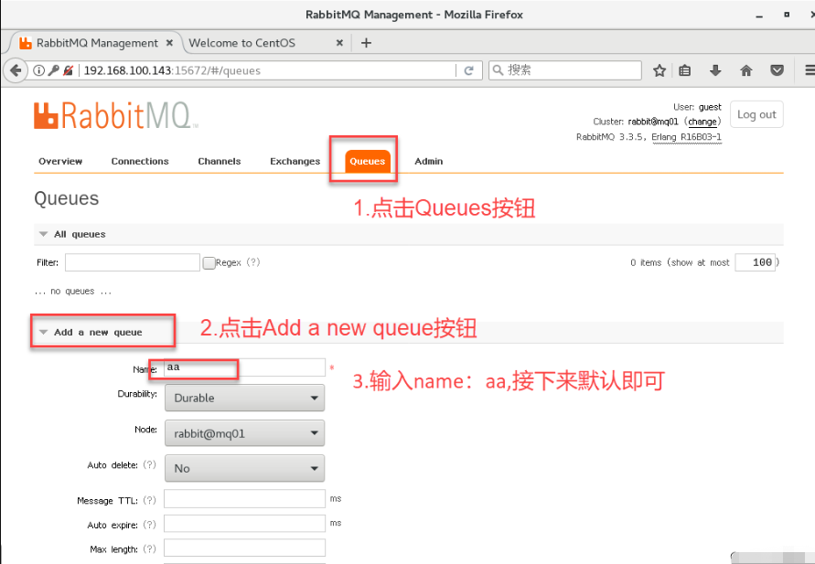Image resolution: width=815 pixels, height=564 pixels.
Task: Click the Queues page heading
Action: 66,198
